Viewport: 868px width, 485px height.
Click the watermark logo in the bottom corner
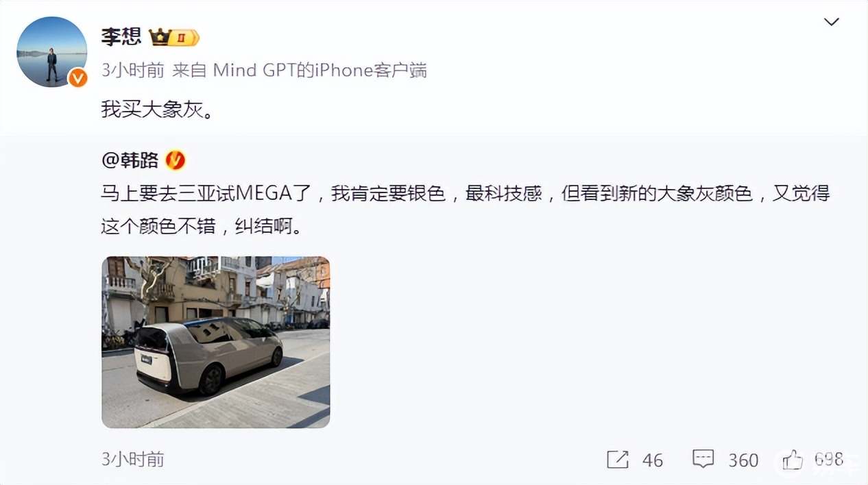click(816, 462)
